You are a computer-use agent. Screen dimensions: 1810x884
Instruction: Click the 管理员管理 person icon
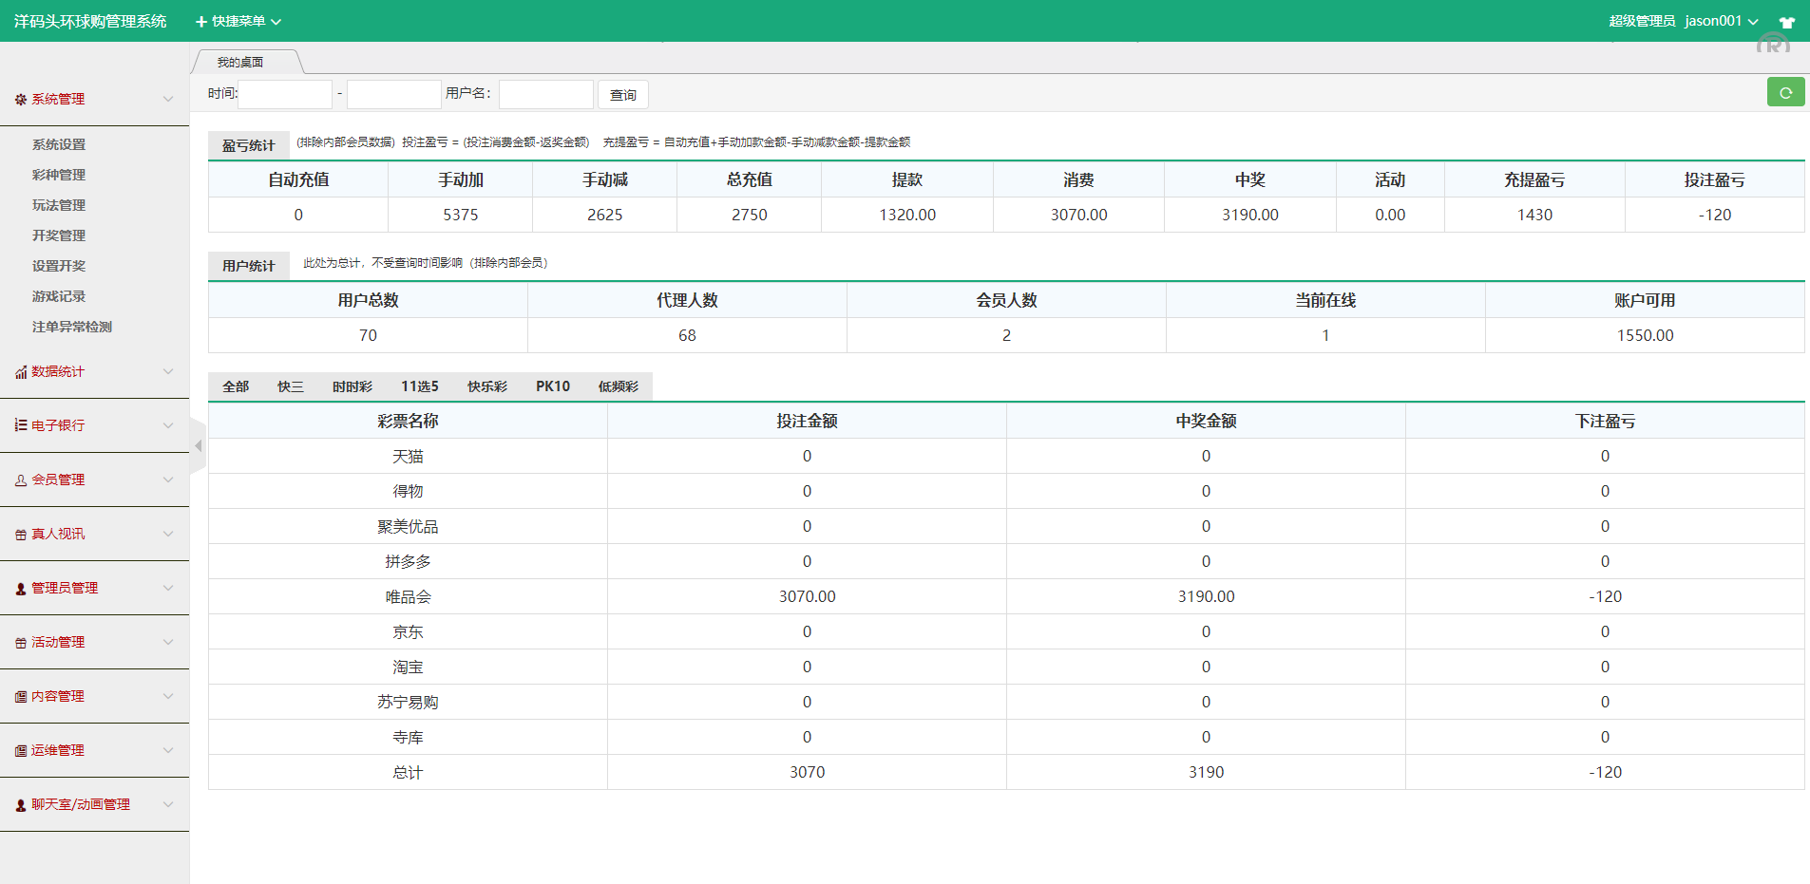coord(20,589)
